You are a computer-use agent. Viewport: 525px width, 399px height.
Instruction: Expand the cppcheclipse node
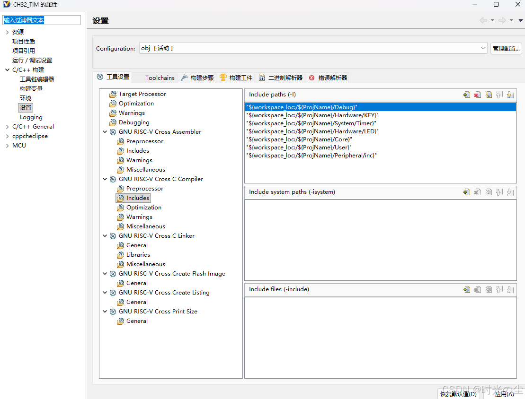[x=8, y=136]
